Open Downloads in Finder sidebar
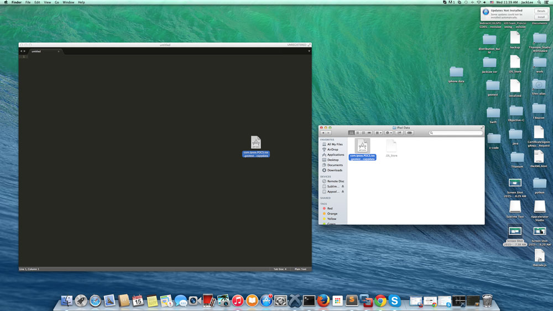The image size is (553, 311). (x=332, y=170)
